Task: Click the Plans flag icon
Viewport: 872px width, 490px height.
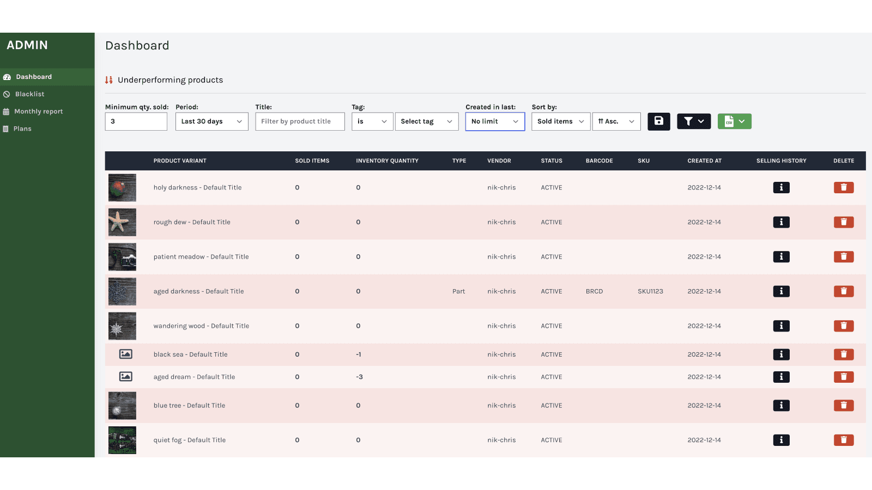Action: [x=7, y=128]
